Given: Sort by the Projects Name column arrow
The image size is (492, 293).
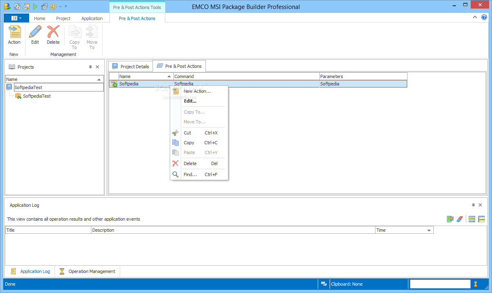Looking at the screenshot, I should coord(99,79).
